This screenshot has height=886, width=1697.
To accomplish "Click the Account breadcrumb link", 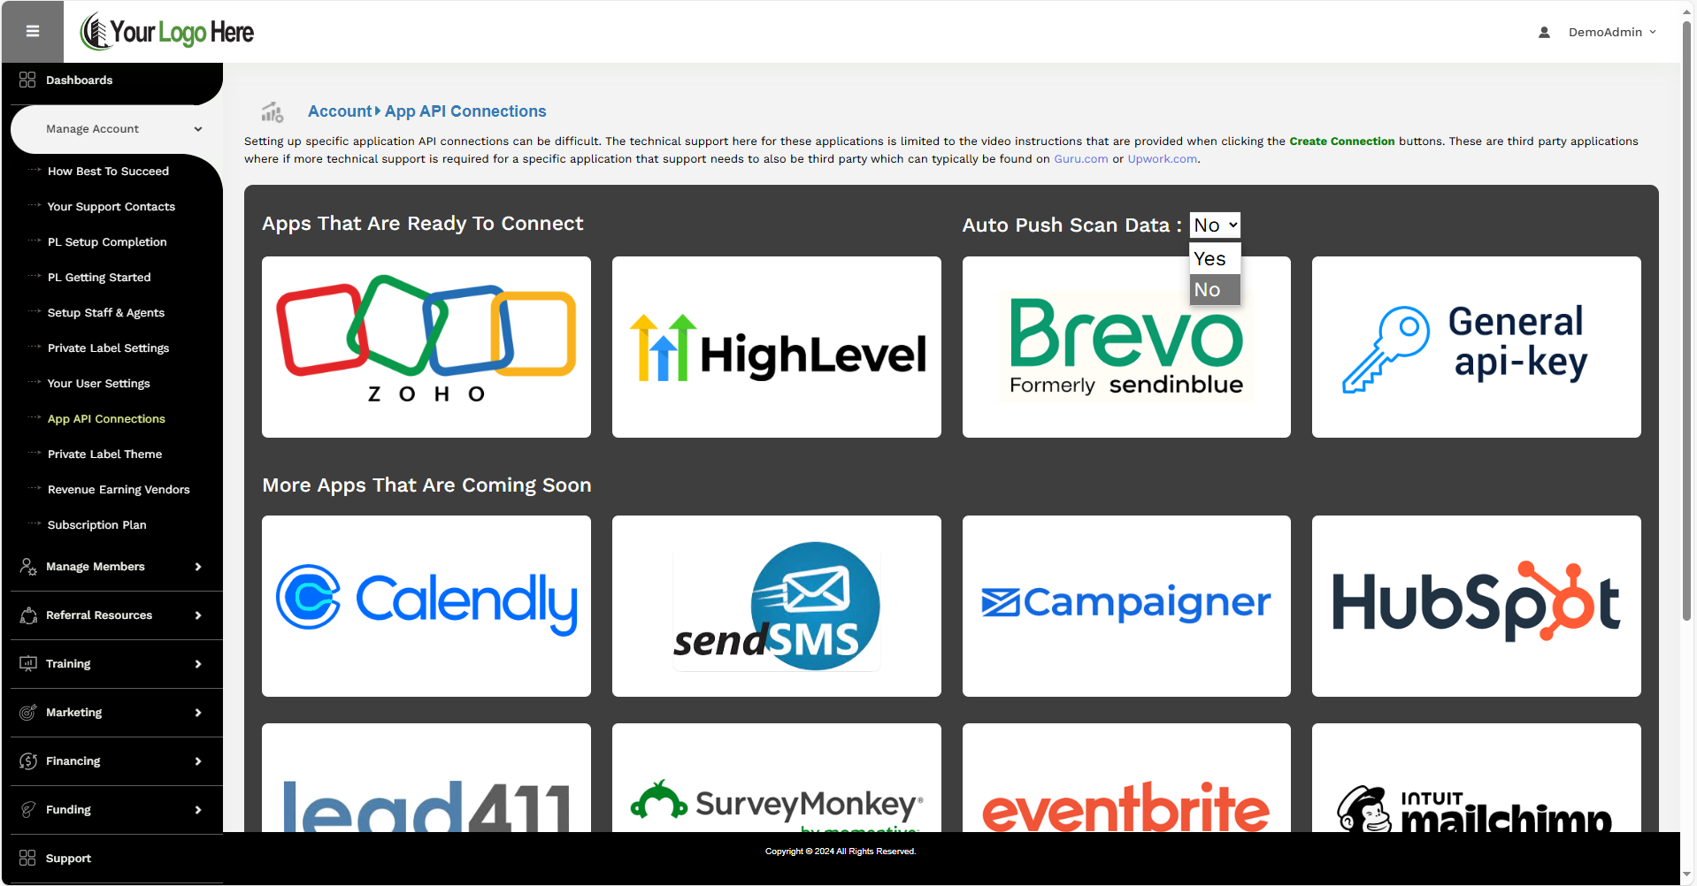I will pyautogui.click(x=340, y=111).
